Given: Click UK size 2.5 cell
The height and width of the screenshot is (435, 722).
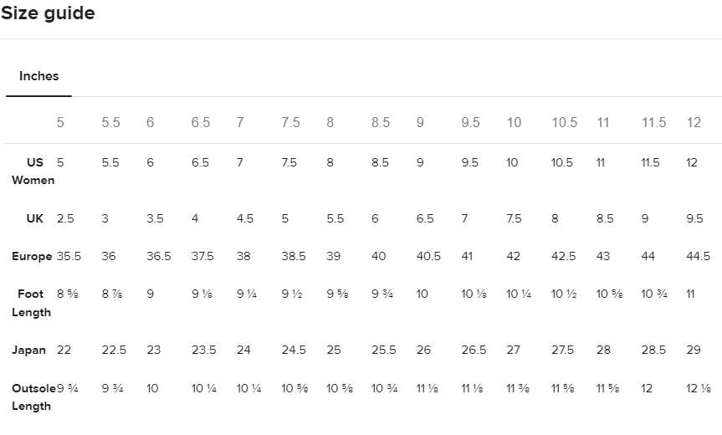Looking at the screenshot, I should pyautogui.click(x=65, y=218).
